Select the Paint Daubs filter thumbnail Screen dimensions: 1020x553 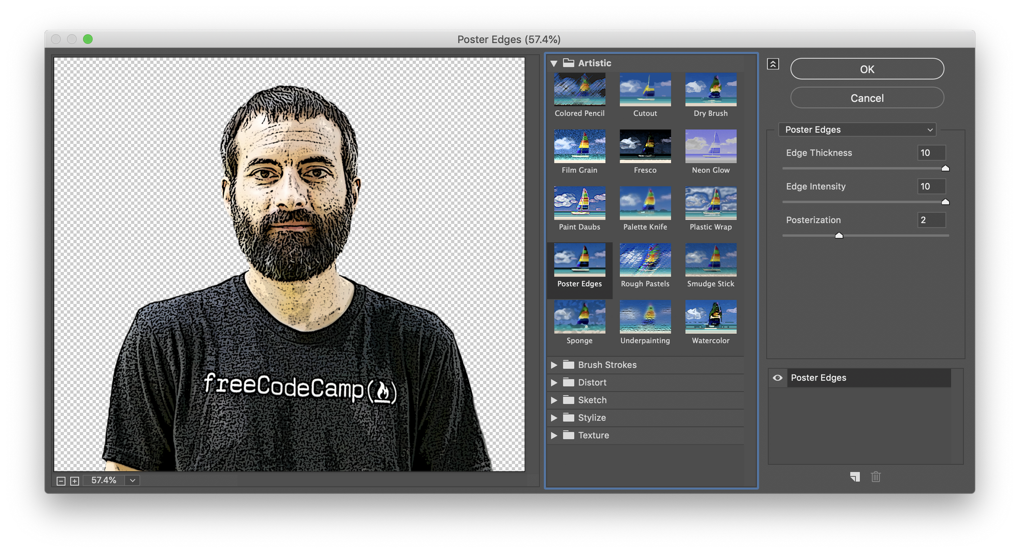[579, 203]
